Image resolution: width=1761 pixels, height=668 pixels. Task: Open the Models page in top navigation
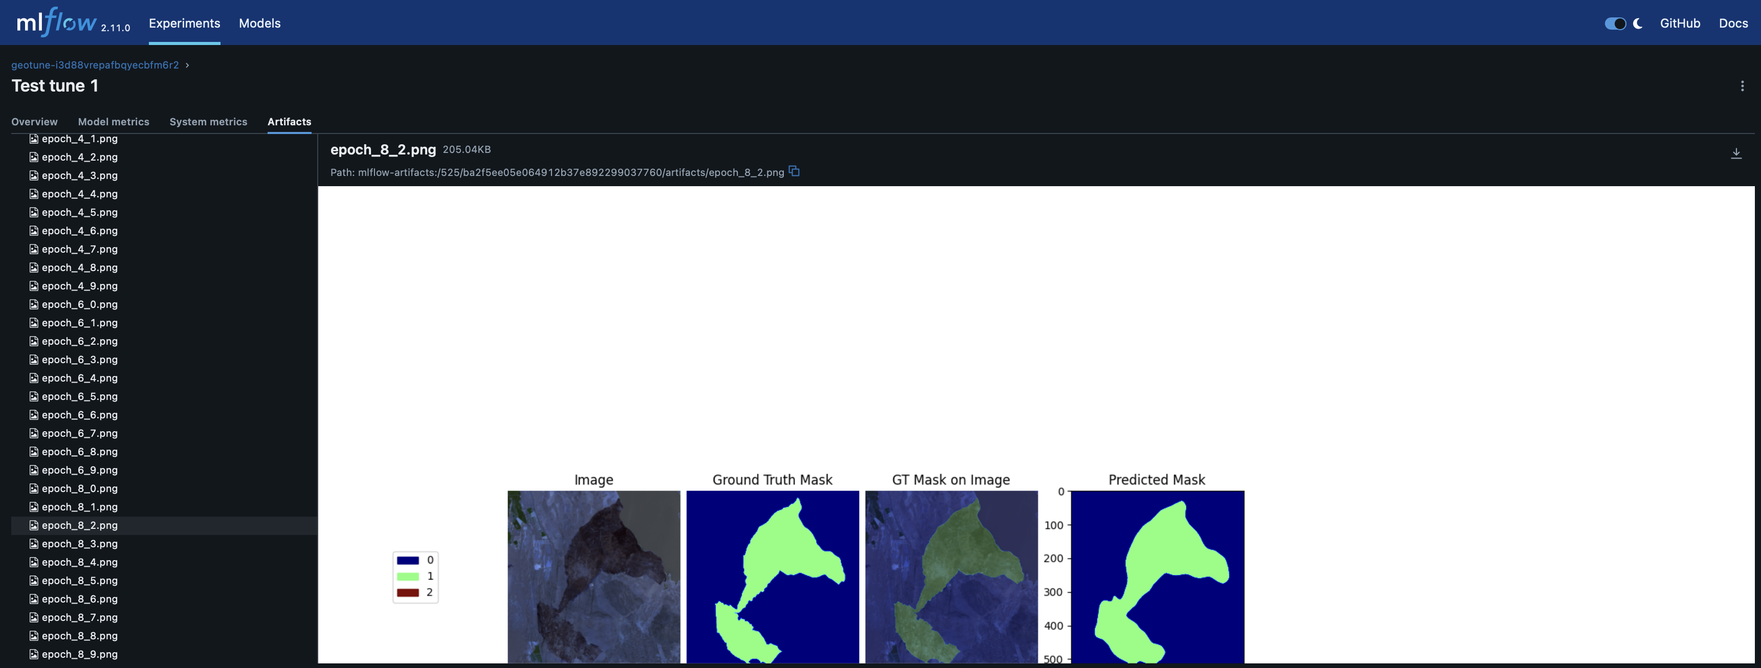(x=259, y=23)
